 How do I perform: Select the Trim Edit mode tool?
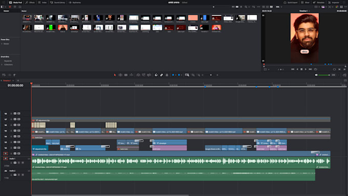[x=120, y=75]
